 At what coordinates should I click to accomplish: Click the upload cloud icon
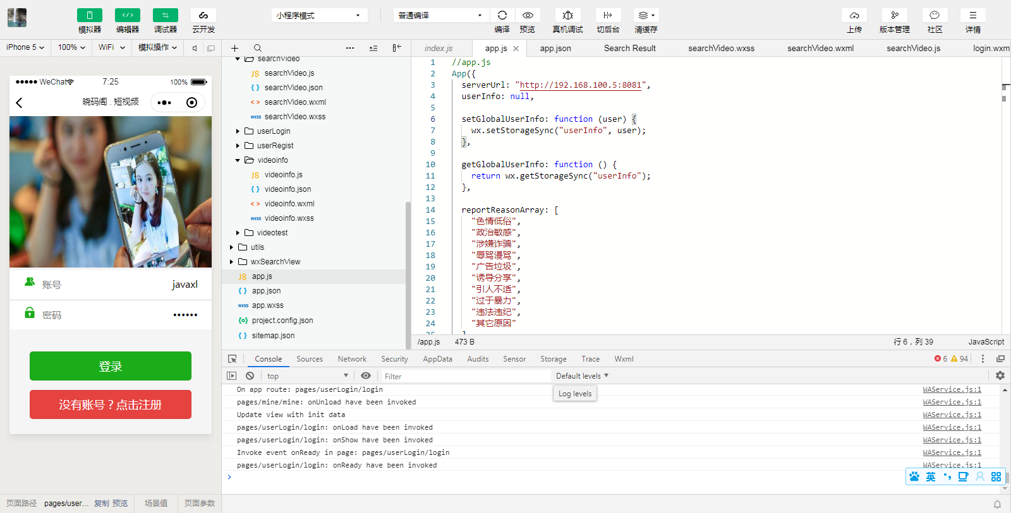pos(854,15)
